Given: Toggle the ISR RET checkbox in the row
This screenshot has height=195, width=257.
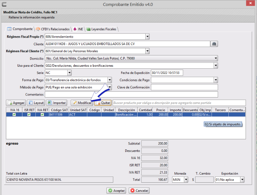Looking at the screenshot, I should (x=29, y=115).
